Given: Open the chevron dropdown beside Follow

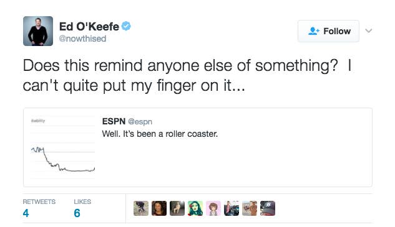Looking at the screenshot, I should pos(369,31).
